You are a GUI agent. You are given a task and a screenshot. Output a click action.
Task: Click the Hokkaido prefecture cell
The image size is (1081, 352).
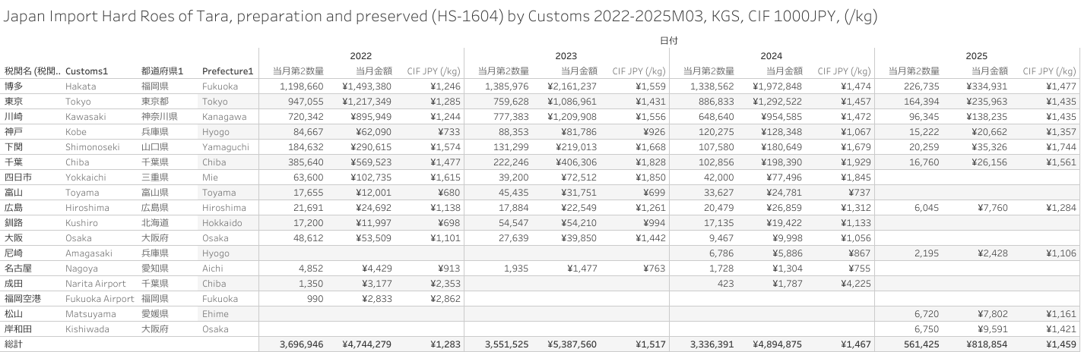tap(222, 223)
